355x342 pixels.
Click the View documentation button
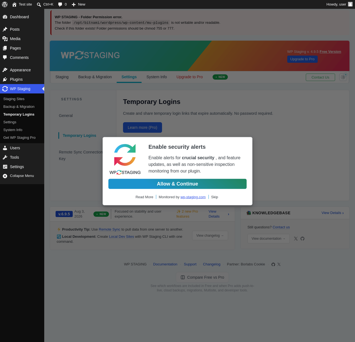tap(268, 239)
